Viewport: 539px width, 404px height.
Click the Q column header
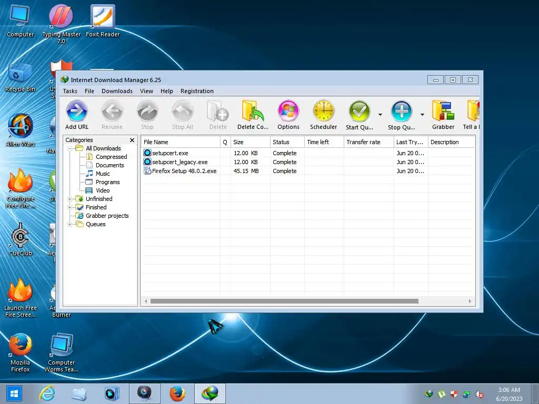(x=225, y=142)
